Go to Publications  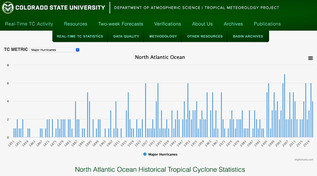(267, 24)
